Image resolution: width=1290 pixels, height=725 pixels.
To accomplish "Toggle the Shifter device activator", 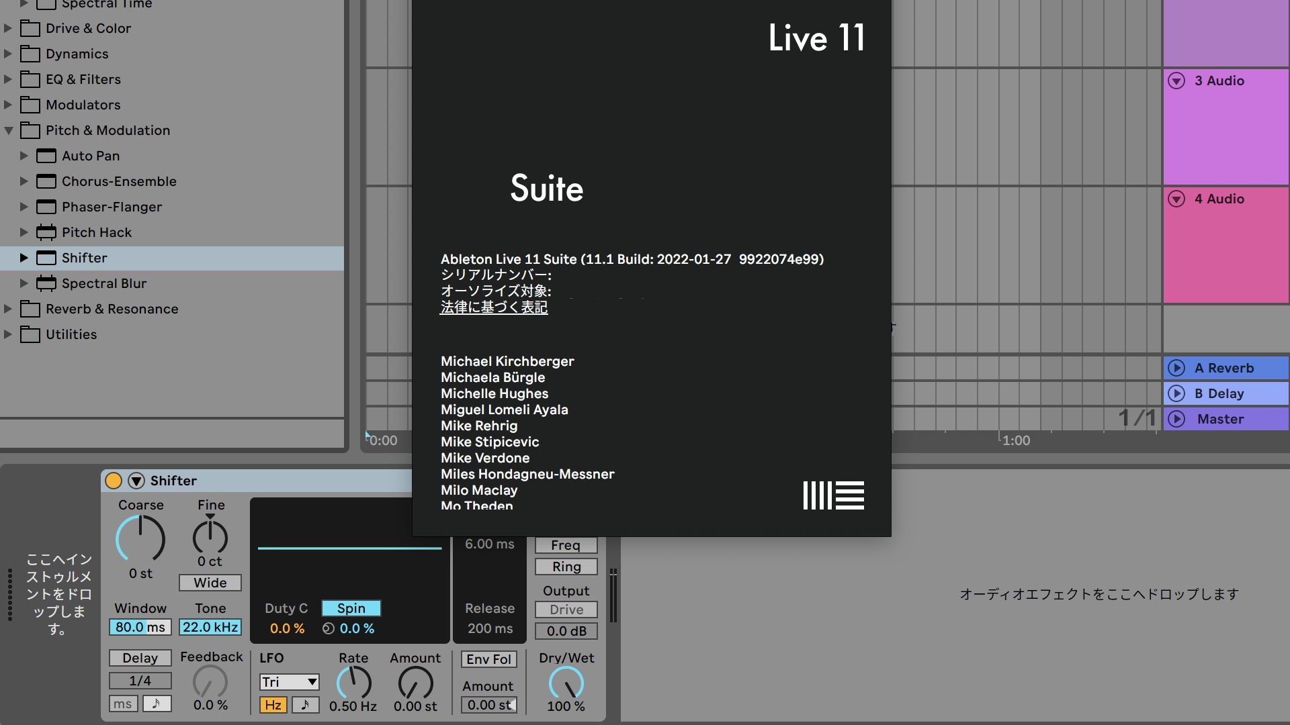I will 113,481.
